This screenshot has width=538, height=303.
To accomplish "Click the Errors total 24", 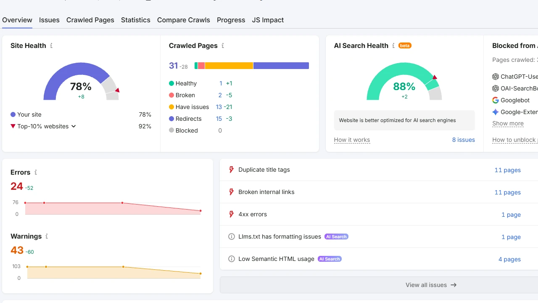I will tap(17, 186).
